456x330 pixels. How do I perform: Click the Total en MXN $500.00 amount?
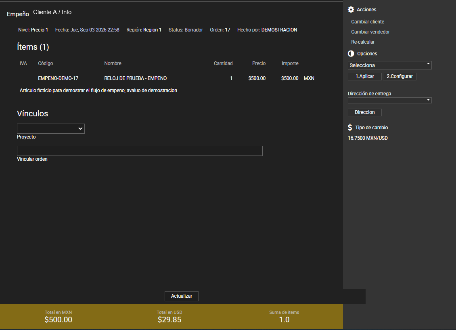click(x=58, y=320)
